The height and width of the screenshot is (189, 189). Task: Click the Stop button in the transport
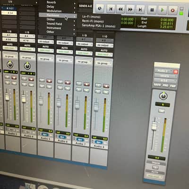coord(152,10)
